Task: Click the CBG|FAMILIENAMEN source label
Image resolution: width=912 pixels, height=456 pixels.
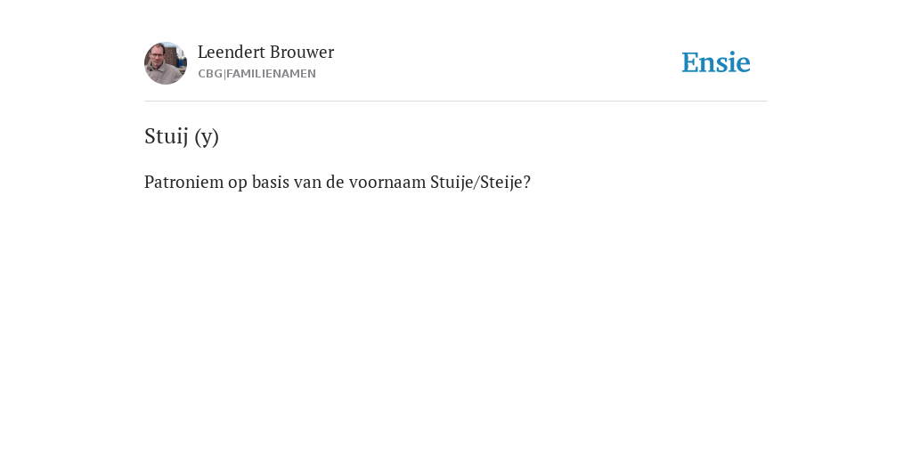Action: pyautogui.click(x=257, y=74)
